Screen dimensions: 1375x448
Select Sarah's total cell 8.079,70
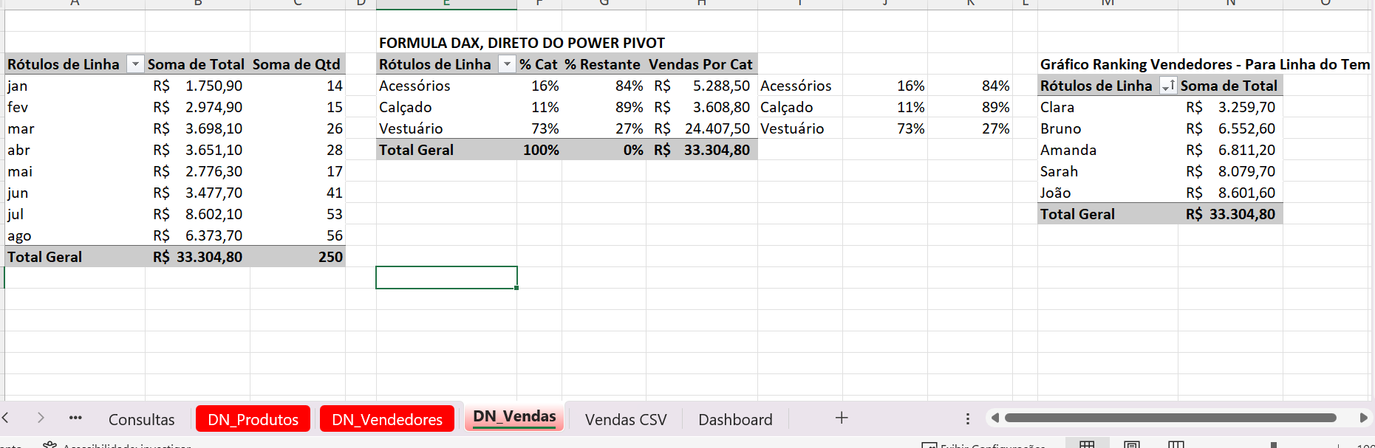pyautogui.click(x=1230, y=171)
